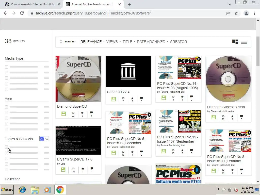The height and width of the screenshot is (195, 260).
Task: Open the tab search dropdown arrow
Action: [x=230, y=4]
